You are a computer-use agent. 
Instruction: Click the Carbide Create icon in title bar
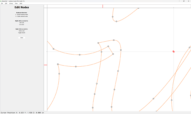tap(1, 1)
